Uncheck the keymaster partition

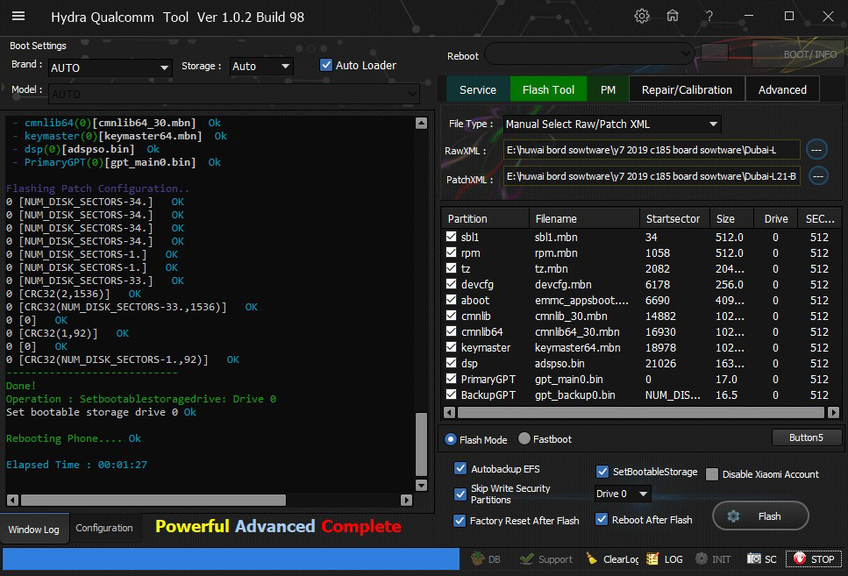[x=451, y=346]
